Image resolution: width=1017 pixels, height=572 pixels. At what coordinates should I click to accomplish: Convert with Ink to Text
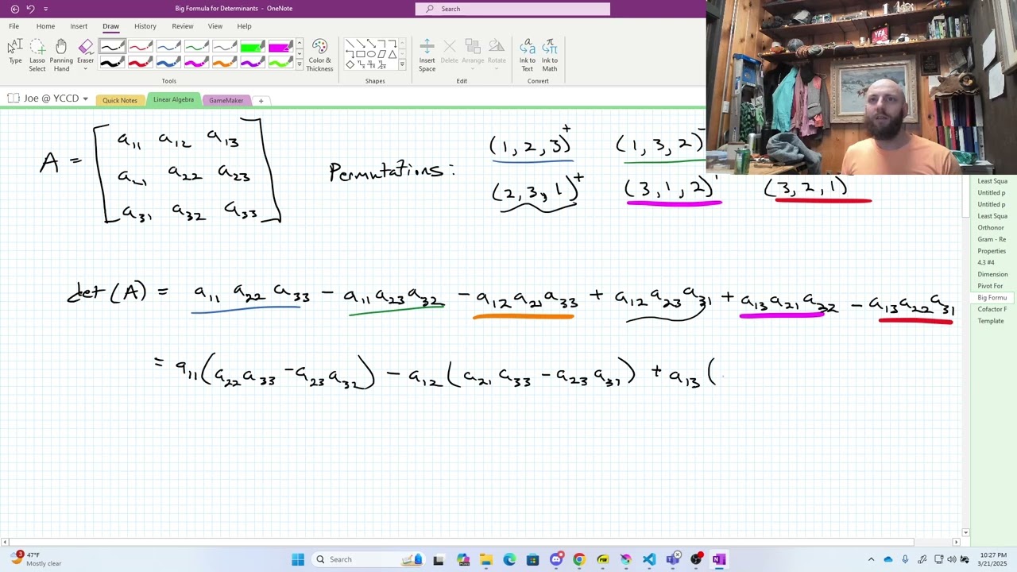point(527,56)
